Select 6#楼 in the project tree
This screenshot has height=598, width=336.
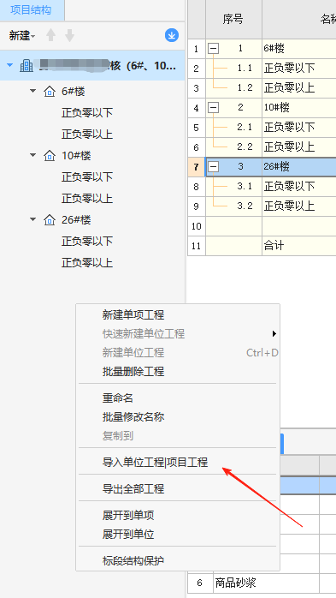pyautogui.click(x=73, y=92)
